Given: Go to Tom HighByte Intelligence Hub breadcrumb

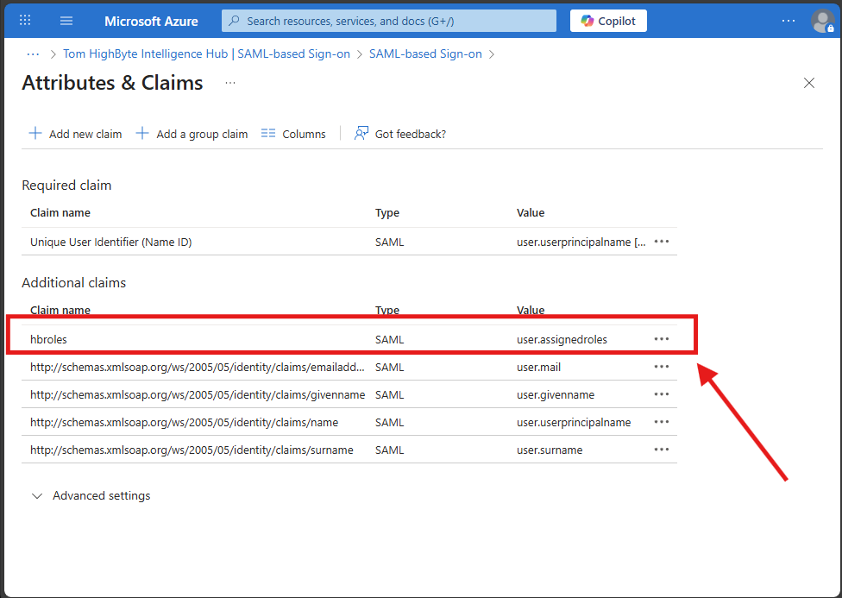Looking at the screenshot, I should click(206, 54).
